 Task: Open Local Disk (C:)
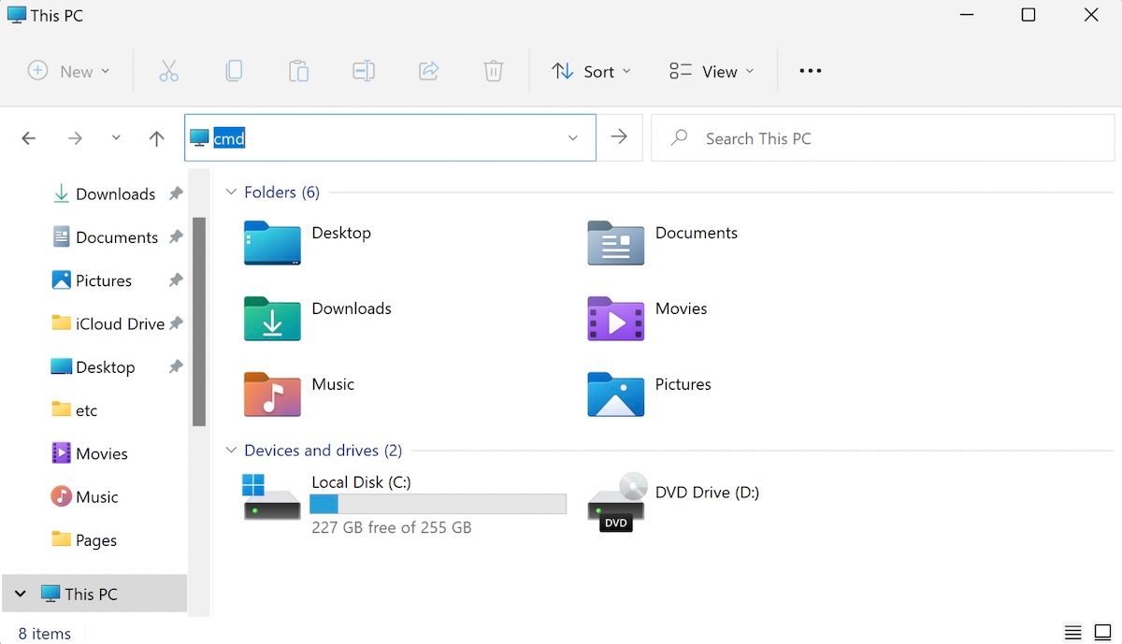point(362,481)
